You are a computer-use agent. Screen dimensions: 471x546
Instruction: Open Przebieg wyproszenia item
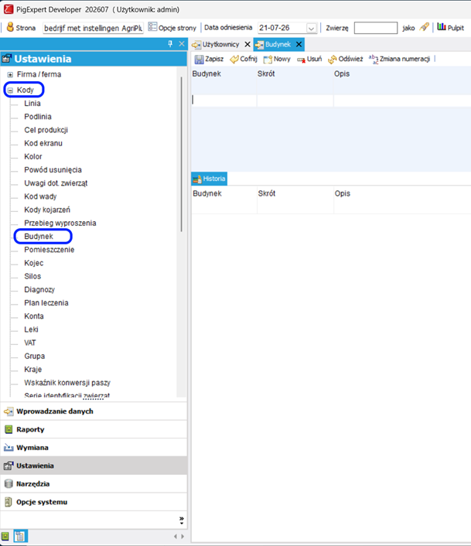[60, 224]
